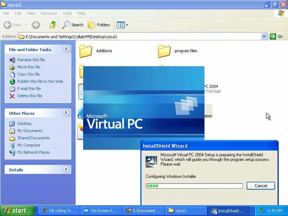This screenshot has height=216, width=288.
Task: Open the File menu
Action: click(6, 13)
